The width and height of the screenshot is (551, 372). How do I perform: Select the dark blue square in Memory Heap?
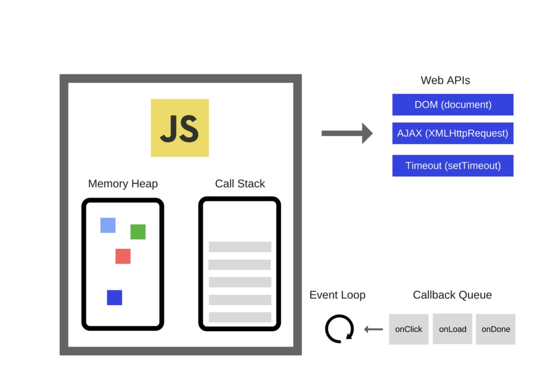click(114, 297)
